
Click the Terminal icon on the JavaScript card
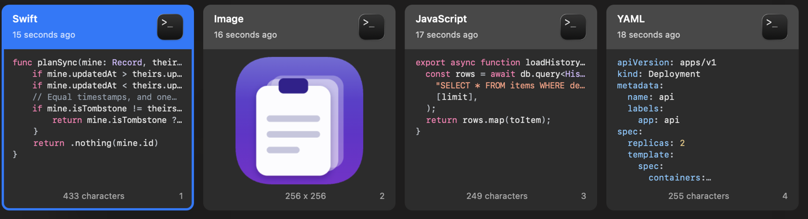573,27
